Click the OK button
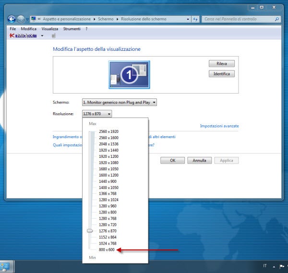288x273 pixels. (x=172, y=160)
